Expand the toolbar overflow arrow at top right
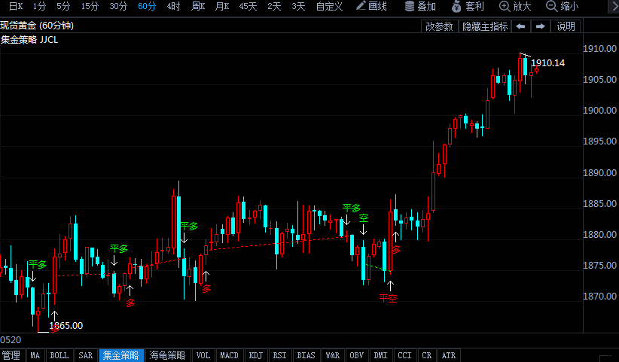The image size is (619, 362). tap(614, 6)
